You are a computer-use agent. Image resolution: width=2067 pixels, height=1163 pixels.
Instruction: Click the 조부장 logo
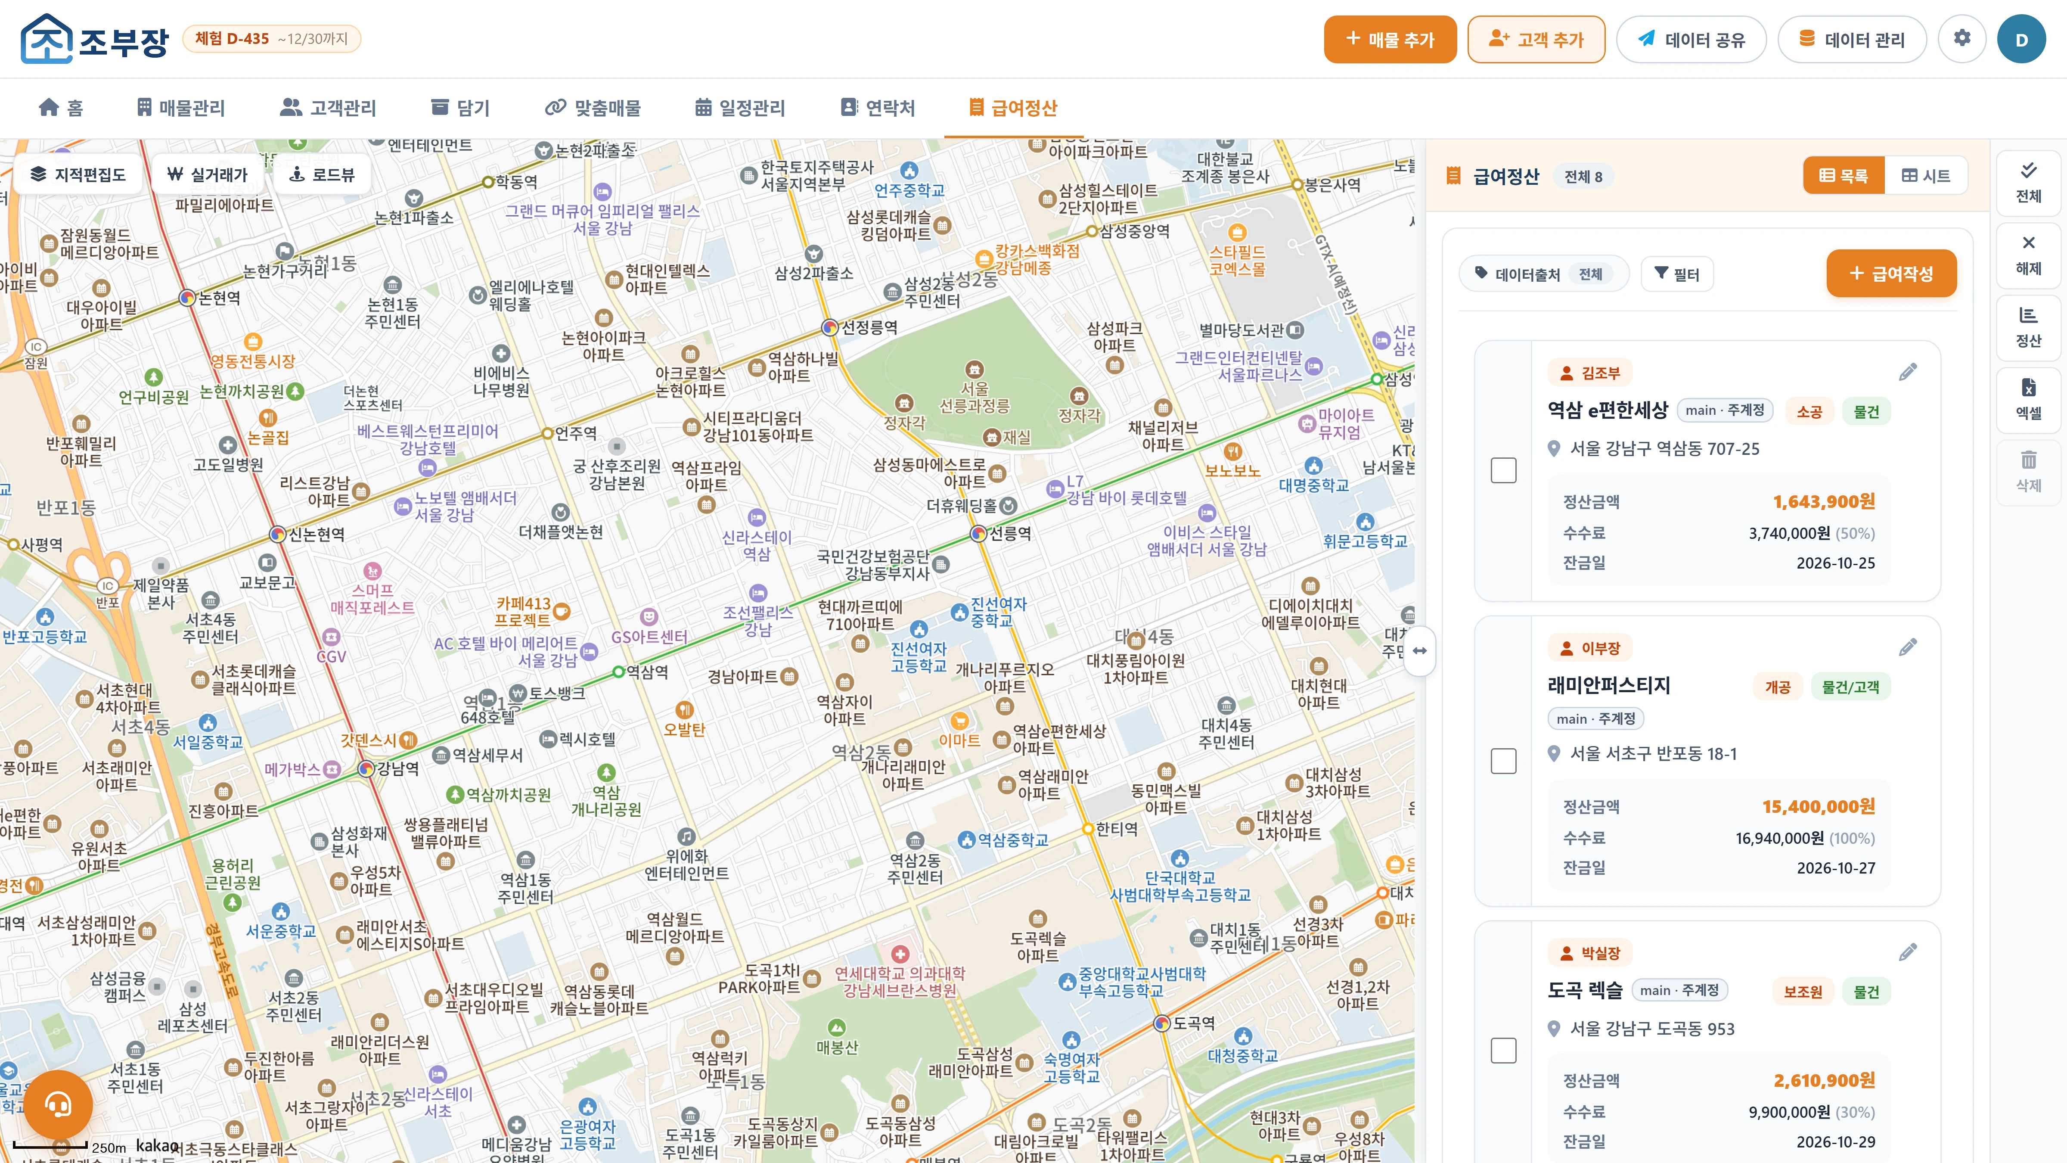pyautogui.click(x=95, y=38)
